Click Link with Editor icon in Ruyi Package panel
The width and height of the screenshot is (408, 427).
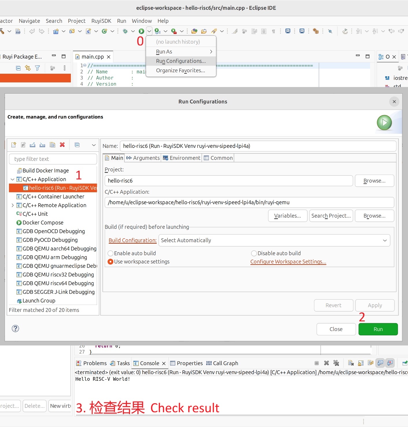coord(28,68)
